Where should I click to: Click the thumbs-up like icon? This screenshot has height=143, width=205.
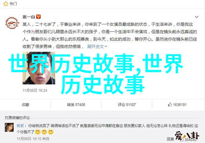[x=170, y=104]
